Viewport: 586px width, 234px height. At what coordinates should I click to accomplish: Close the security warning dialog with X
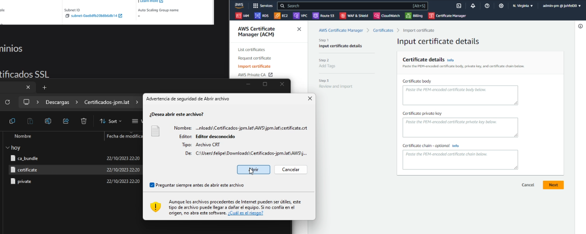[x=310, y=99]
